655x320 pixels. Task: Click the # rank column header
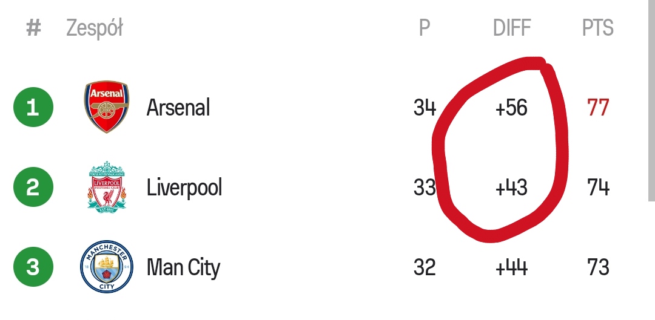(x=33, y=28)
